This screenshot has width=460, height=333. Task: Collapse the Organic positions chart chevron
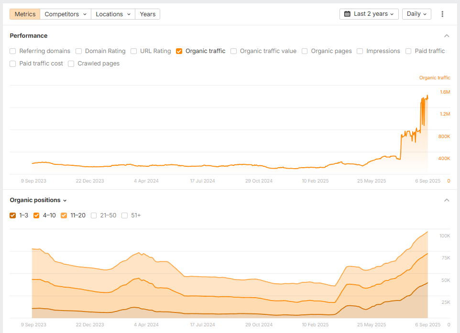[x=447, y=200]
